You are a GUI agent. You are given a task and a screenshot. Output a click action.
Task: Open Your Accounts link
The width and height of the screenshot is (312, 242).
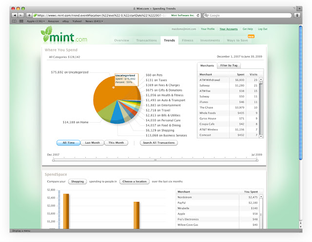coord(229,29)
